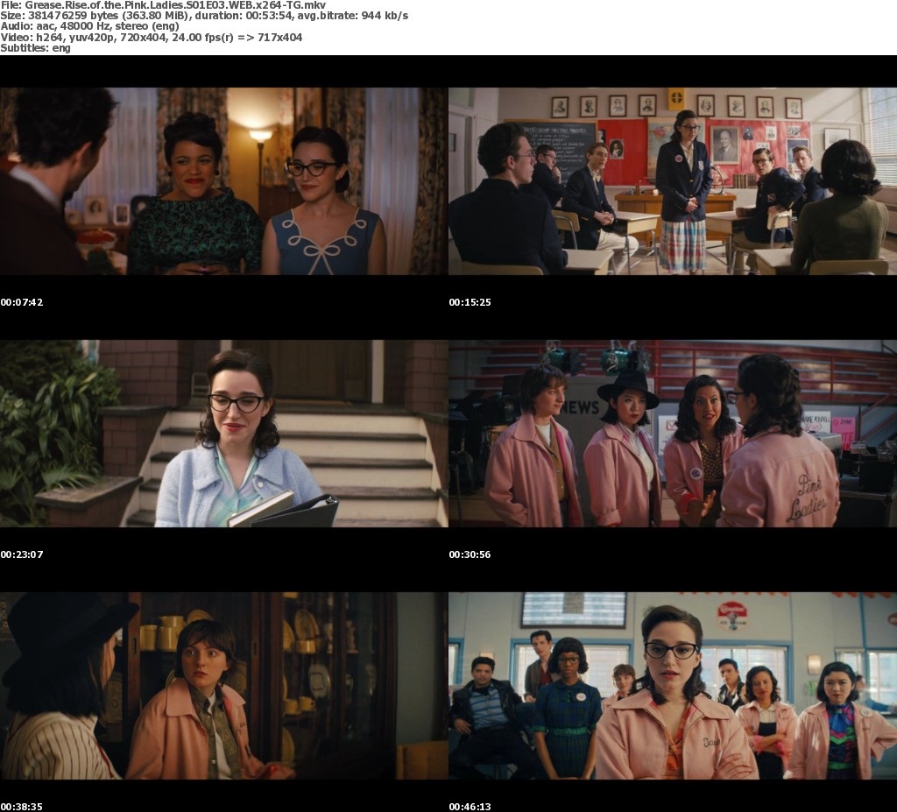Screen dimensions: 897x812
Task: Select the 00:30:56 timestamp label
Action: click(471, 554)
